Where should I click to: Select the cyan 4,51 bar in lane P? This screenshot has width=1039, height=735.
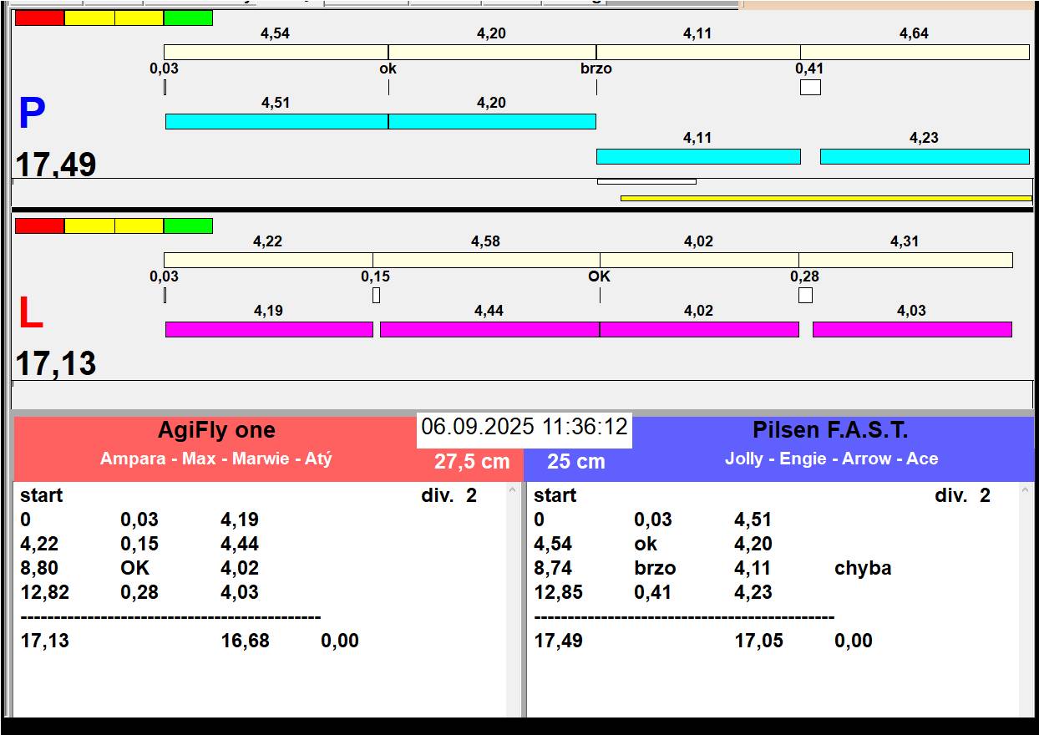pos(276,121)
